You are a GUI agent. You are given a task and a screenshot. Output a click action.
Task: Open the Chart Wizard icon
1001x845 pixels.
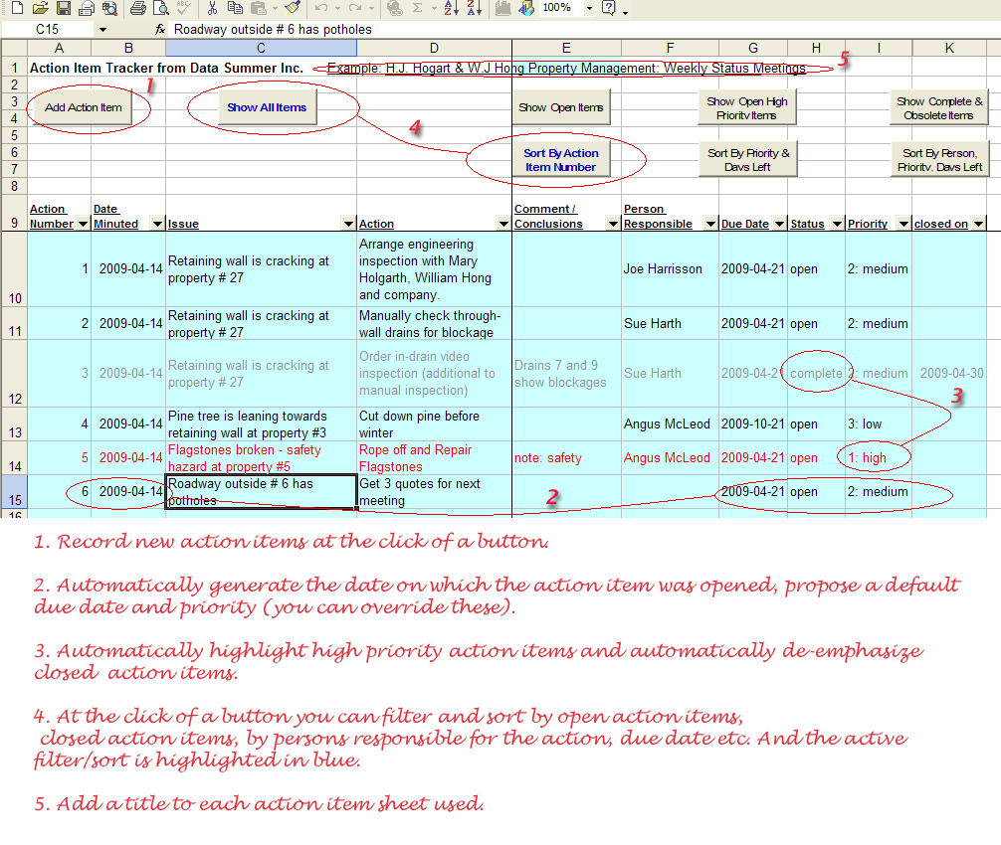503,8
